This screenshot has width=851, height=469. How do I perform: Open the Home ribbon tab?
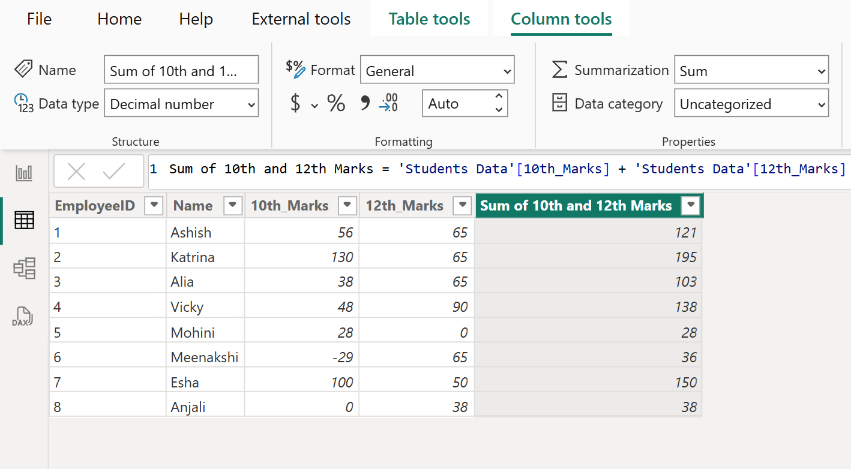point(119,19)
